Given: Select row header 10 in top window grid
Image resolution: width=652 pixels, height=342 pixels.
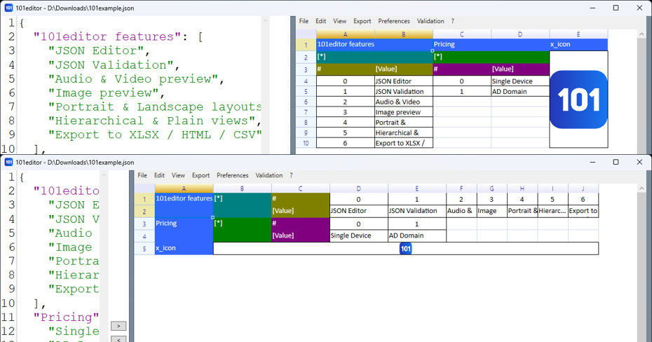Looking at the screenshot, I should pos(306,144).
